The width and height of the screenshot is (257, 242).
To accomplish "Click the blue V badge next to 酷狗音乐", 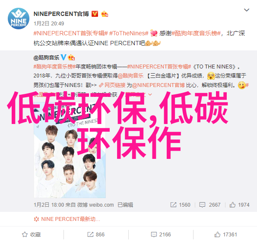I will (x=63, y=57).
